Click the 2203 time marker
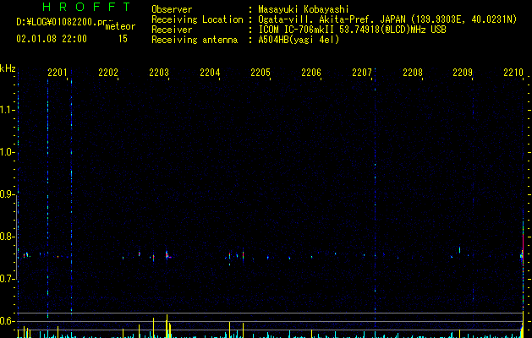Screen dimensions: 532x338 point(159,72)
